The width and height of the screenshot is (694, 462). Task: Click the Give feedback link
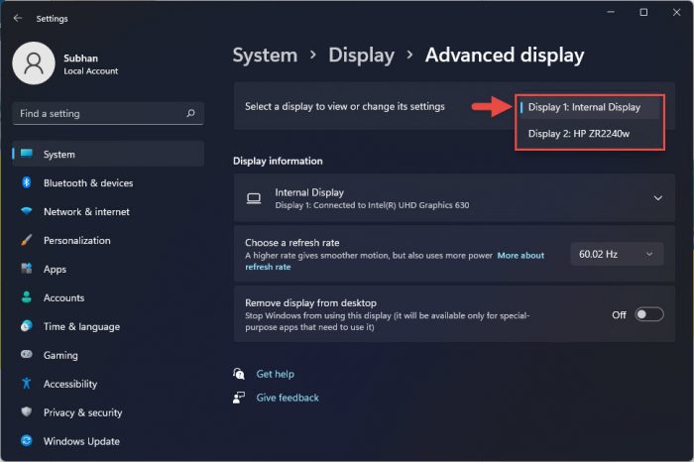pos(288,398)
